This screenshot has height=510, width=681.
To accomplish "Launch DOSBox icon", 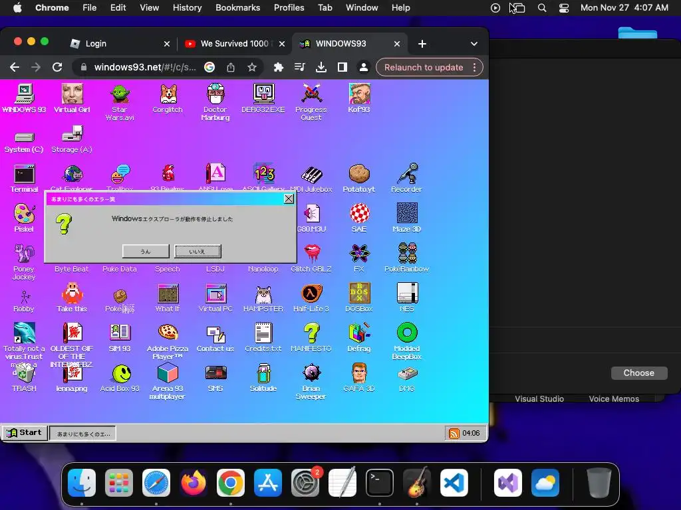I will pos(359,298).
